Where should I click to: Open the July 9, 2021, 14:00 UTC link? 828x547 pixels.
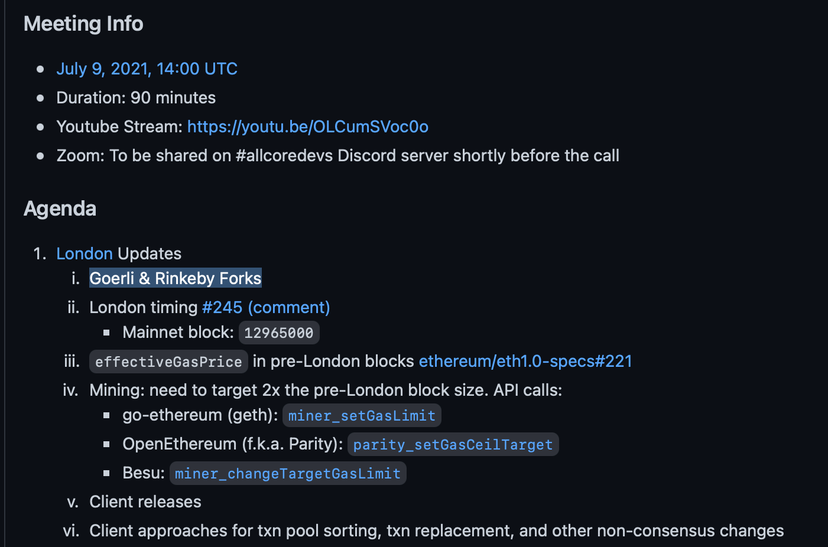147,69
